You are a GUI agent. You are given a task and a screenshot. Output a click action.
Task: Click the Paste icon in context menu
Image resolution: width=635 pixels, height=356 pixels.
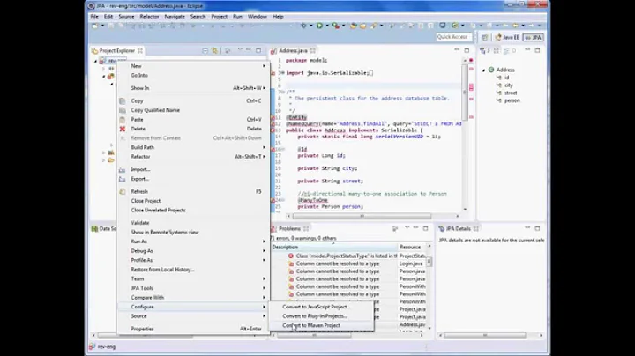[x=123, y=119]
